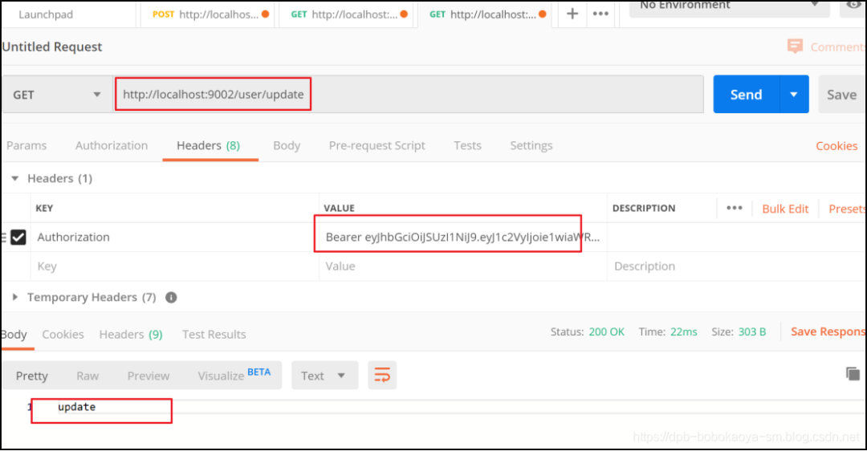Click the Bulk Edit link

[785, 209]
